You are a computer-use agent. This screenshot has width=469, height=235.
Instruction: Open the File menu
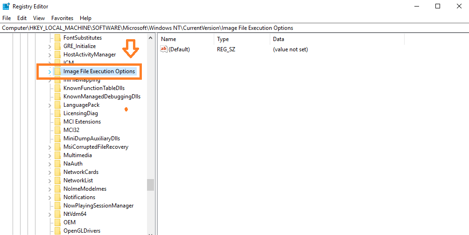[x=7, y=18]
